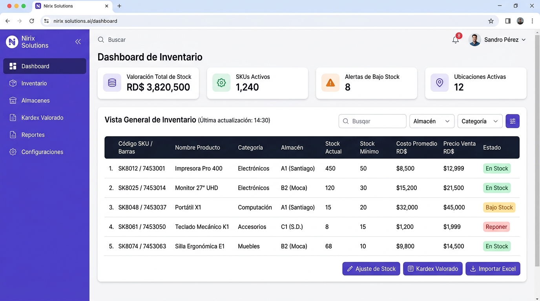Click Importar Excel button
The image size is (540, 301).
(x=493, y=269)
